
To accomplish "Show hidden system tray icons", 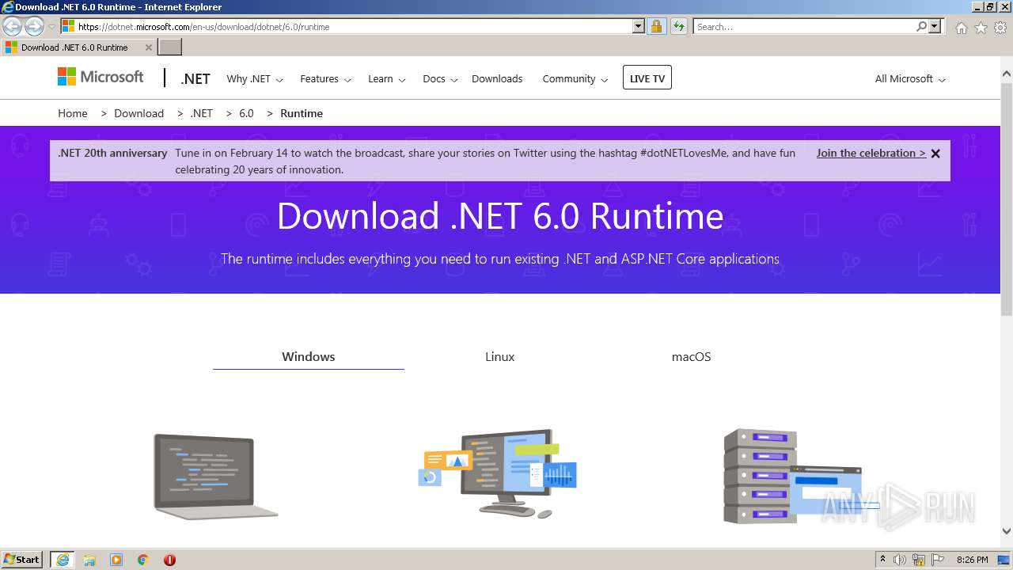I will 882,560.
